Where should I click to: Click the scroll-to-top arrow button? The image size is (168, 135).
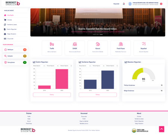tap(162, 129)
